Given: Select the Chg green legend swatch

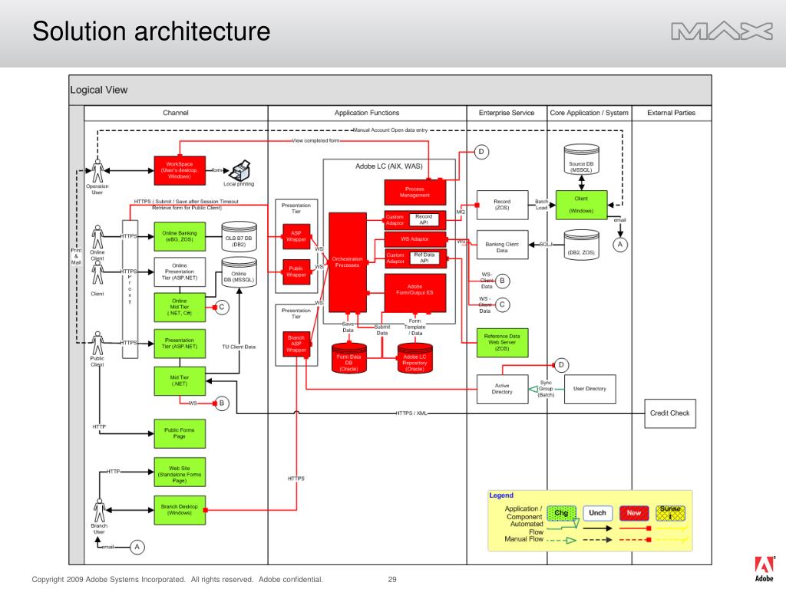Looking at the screenshot, I should click(561, 513).
